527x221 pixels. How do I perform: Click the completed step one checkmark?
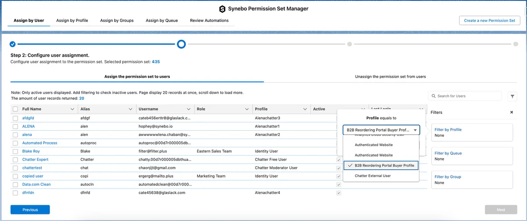point(13,44)
